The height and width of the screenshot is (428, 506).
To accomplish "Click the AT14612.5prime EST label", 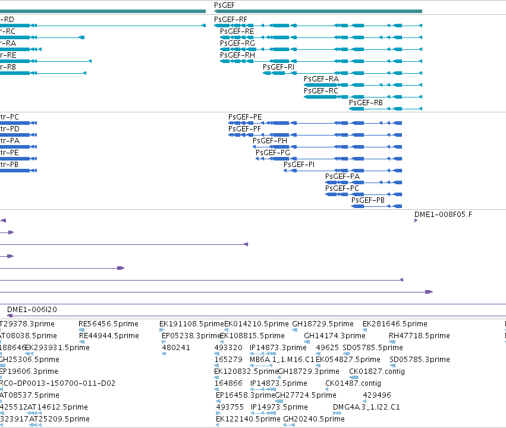I will (x=58, y=407).
